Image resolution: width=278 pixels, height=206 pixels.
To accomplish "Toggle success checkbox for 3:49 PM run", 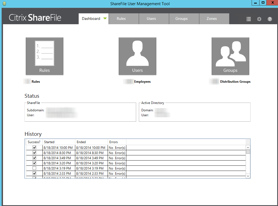I will (35, 158).
